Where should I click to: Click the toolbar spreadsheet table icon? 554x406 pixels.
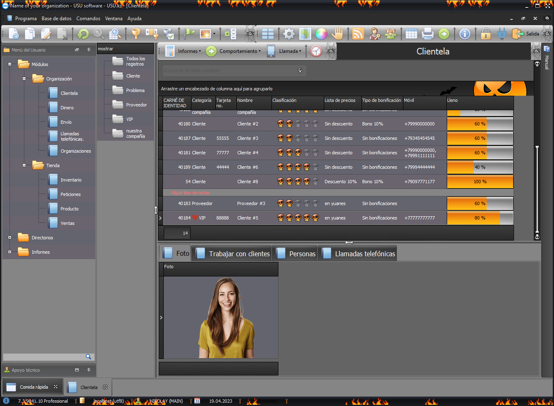tap(411, 34)
